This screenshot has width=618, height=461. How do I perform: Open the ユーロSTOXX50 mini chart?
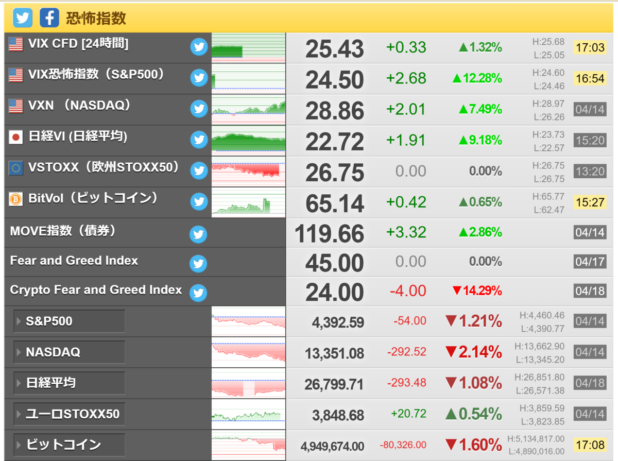249,414
